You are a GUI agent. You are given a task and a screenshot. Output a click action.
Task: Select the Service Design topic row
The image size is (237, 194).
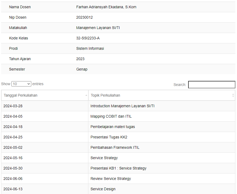coord(118,189)
